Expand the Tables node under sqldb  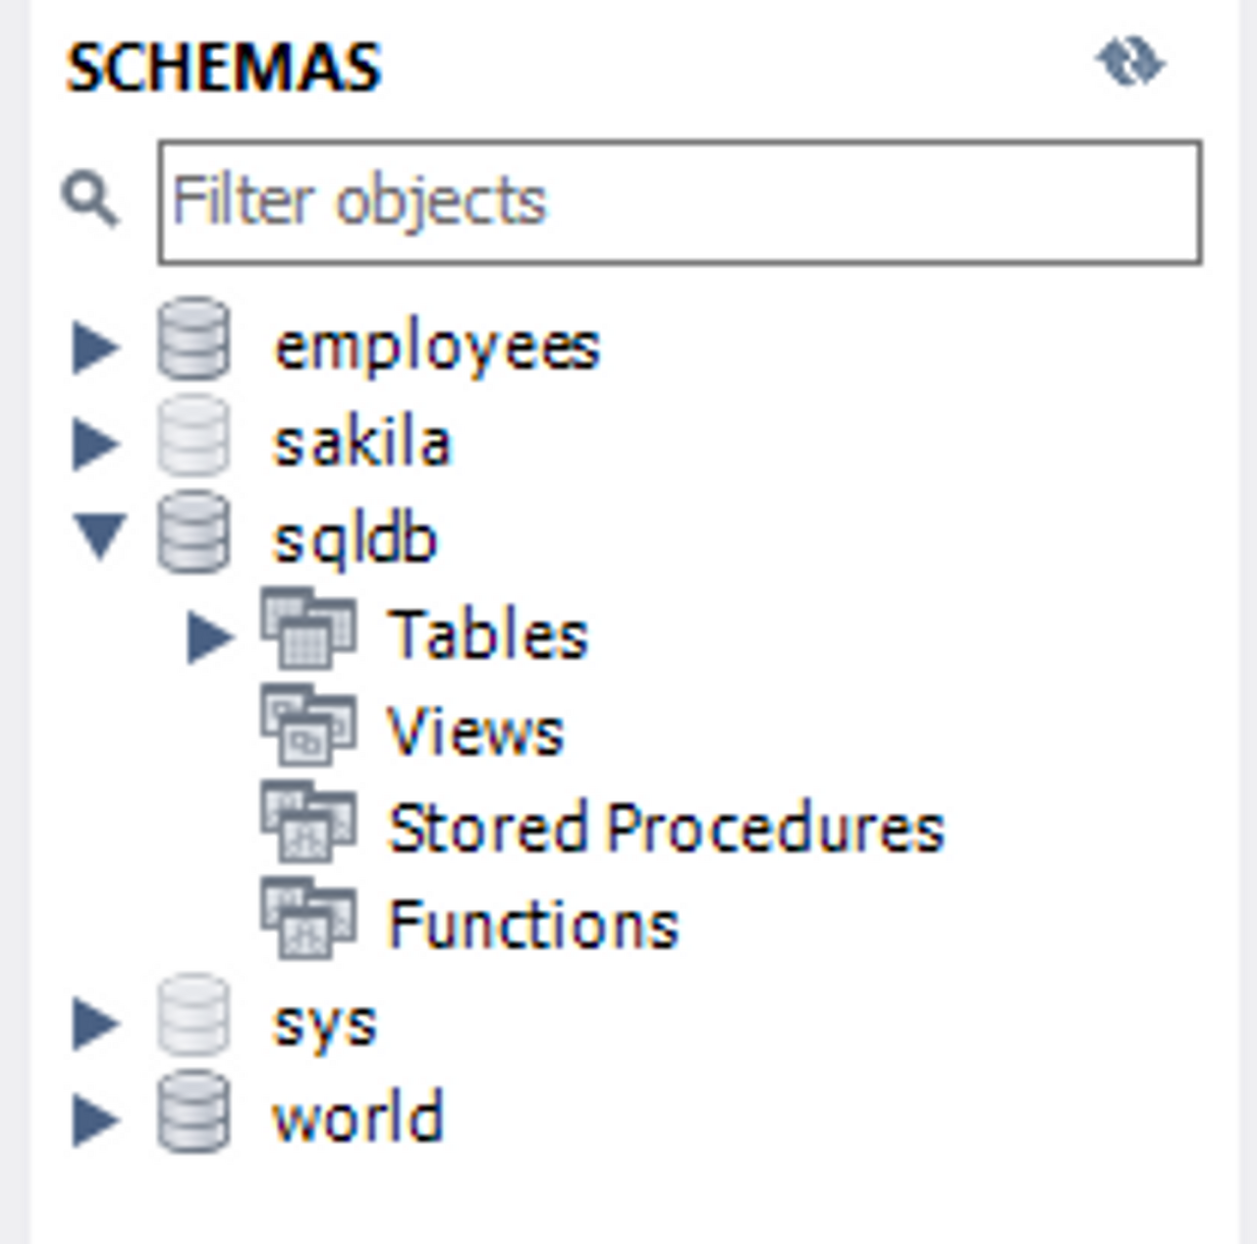209,637
